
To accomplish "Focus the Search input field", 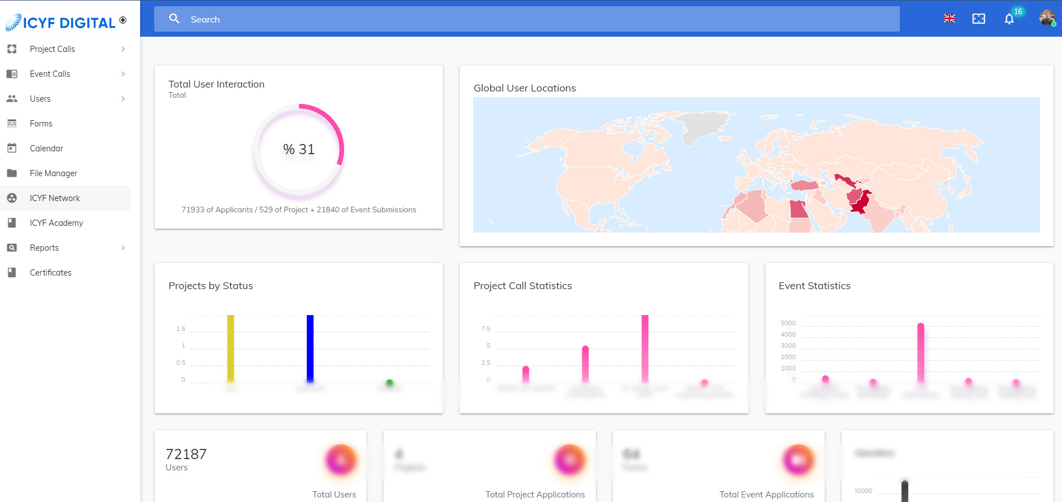I will 526,19.
